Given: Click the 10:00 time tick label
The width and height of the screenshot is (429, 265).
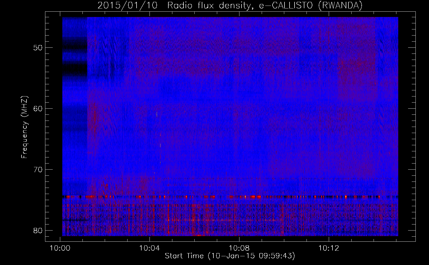Looking at the screenshot, I should tap(60, 248).
